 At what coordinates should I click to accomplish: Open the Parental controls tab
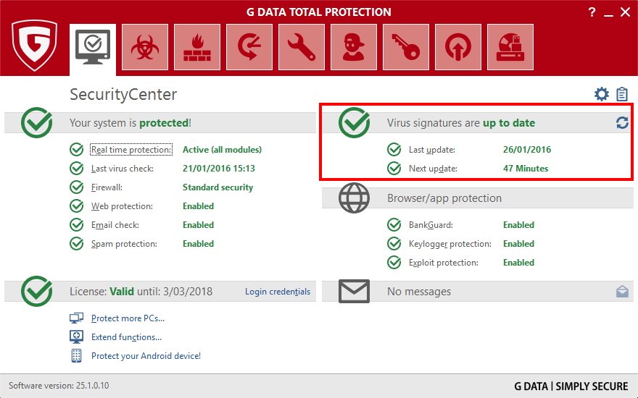tap(354, 47)
